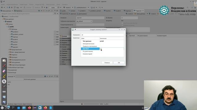Viewport: 197px width, 110px height.
Task: Select the annotation pen tool
Action: pos(4,66)
